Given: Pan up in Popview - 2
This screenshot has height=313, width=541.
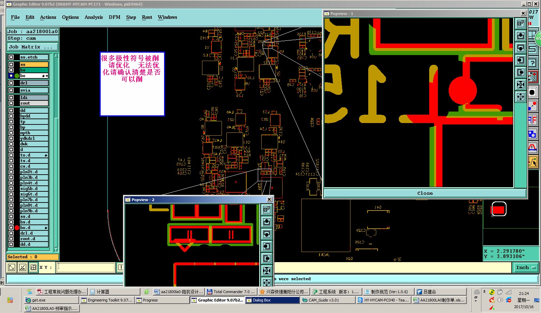Looking at the screenshot, I should pos(266,222).
